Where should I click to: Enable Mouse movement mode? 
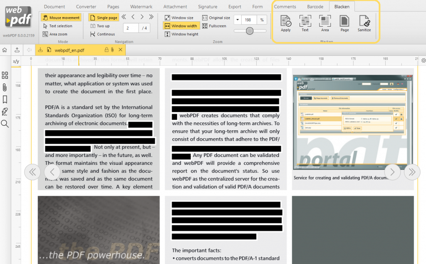61,17
